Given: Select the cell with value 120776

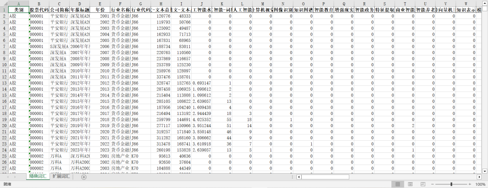Looking at the screenshot, I should tap(161, 16).
